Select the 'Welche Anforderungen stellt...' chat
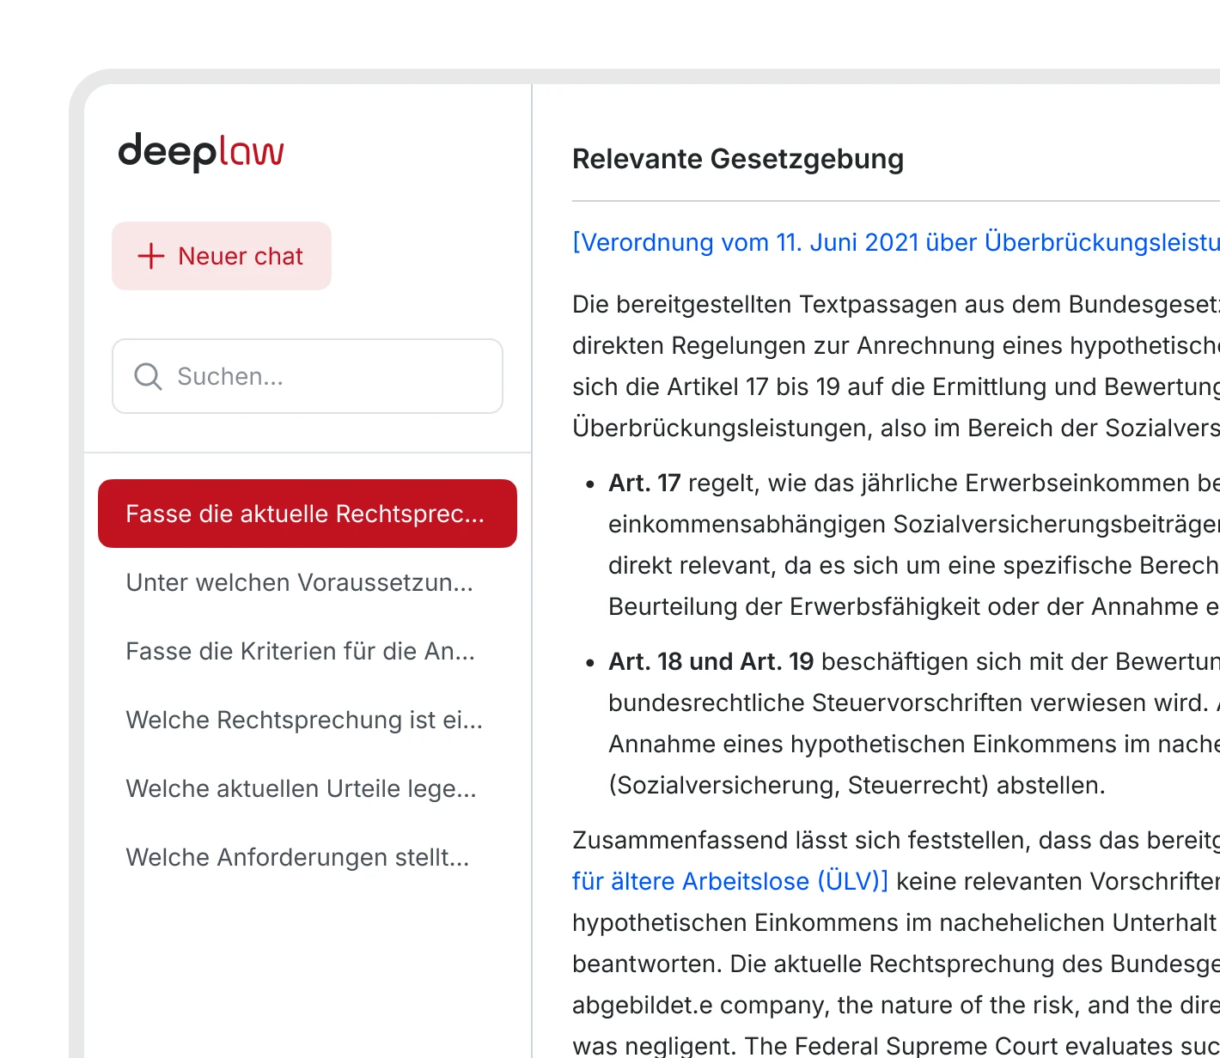 [297, 857]
